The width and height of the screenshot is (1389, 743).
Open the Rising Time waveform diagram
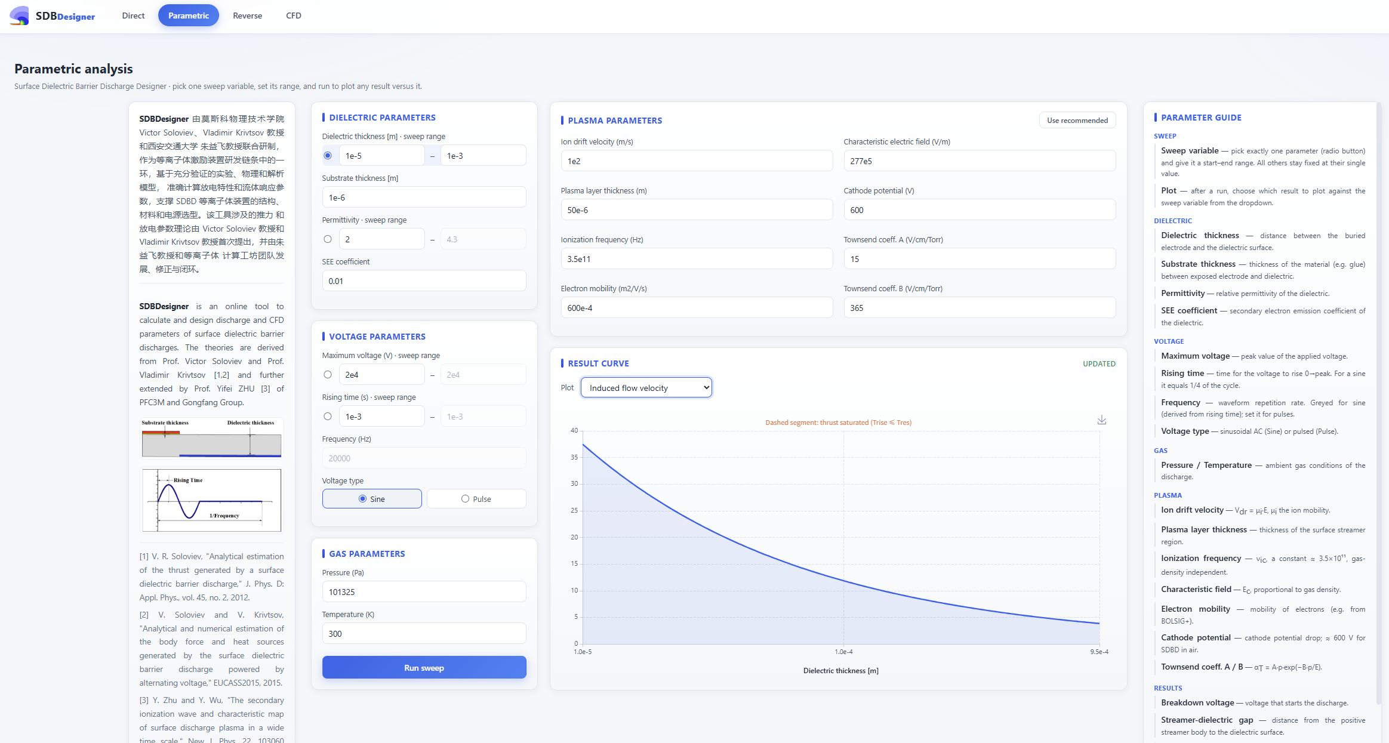pyautogui.click(x=211, y=500)
